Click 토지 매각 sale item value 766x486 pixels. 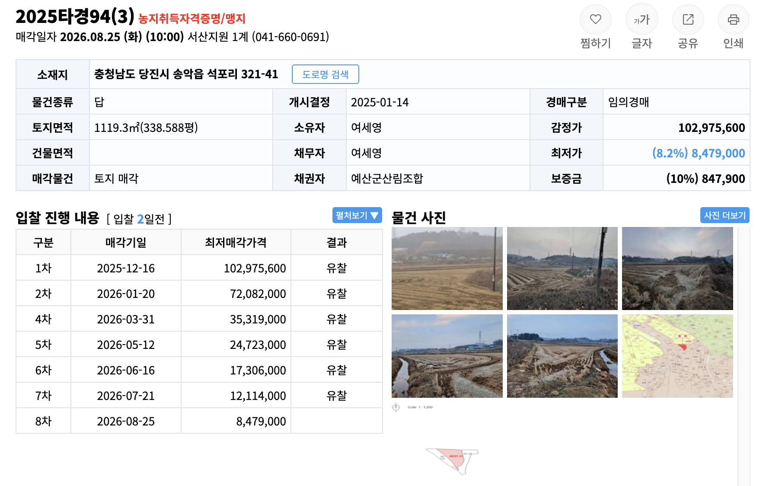116,179
